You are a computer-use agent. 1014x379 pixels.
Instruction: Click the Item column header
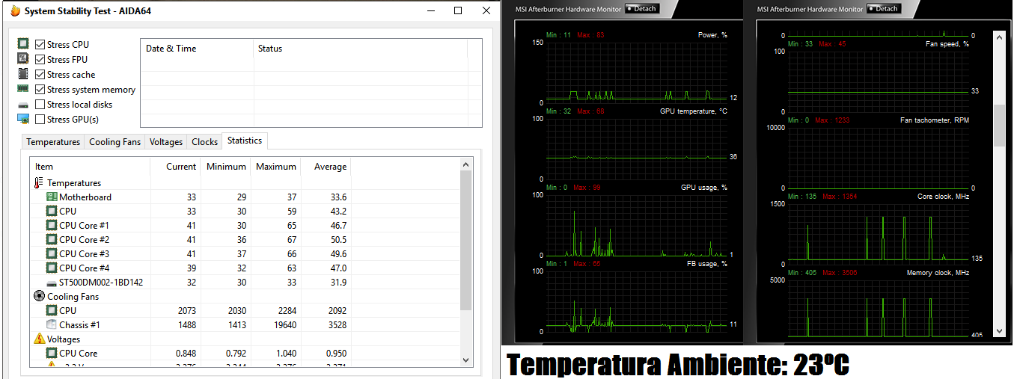91,167
